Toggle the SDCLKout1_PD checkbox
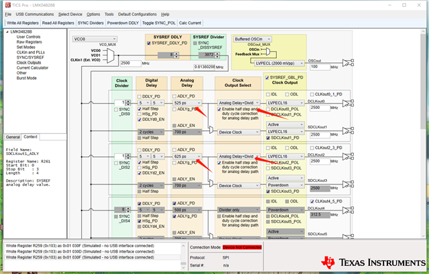The width and height of the screenshot is (429, 274). [x=268, y=138]
